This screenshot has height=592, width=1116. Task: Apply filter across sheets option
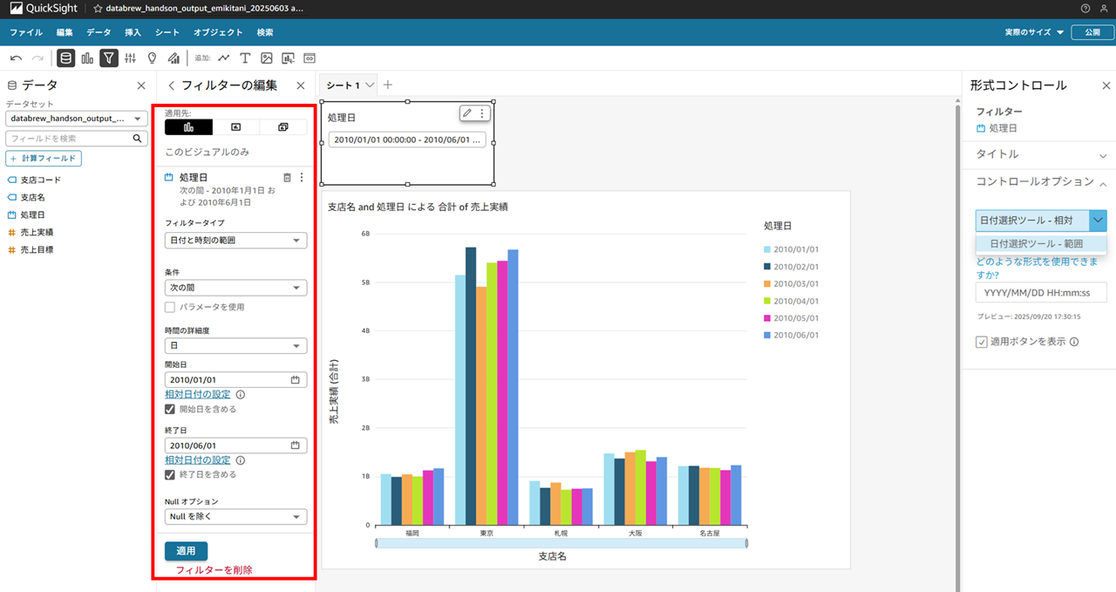coord(283,127)
